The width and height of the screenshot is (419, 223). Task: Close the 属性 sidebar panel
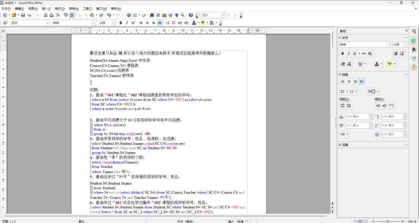[407, 31]
